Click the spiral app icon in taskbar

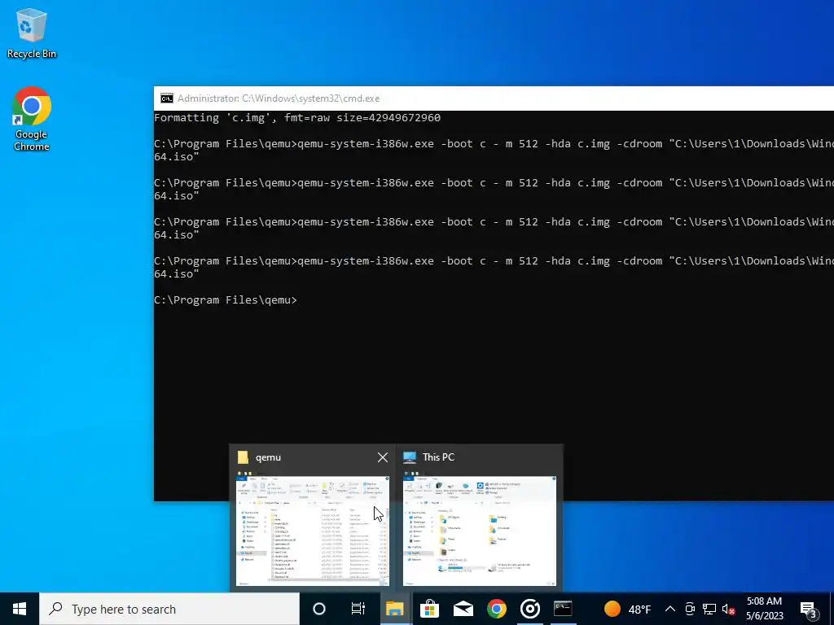pos(530,609)
